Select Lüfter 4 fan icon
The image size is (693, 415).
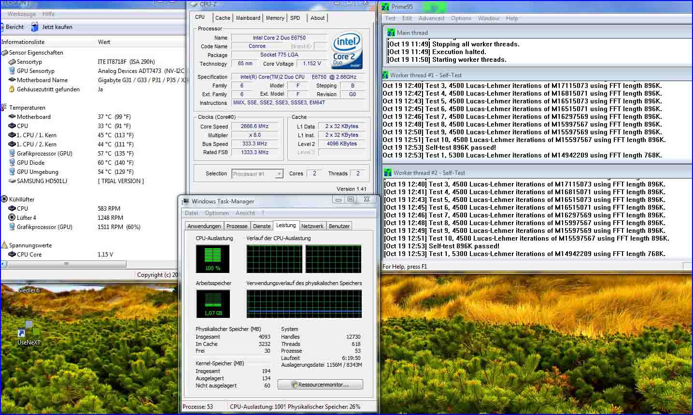[x=12, y=218]
